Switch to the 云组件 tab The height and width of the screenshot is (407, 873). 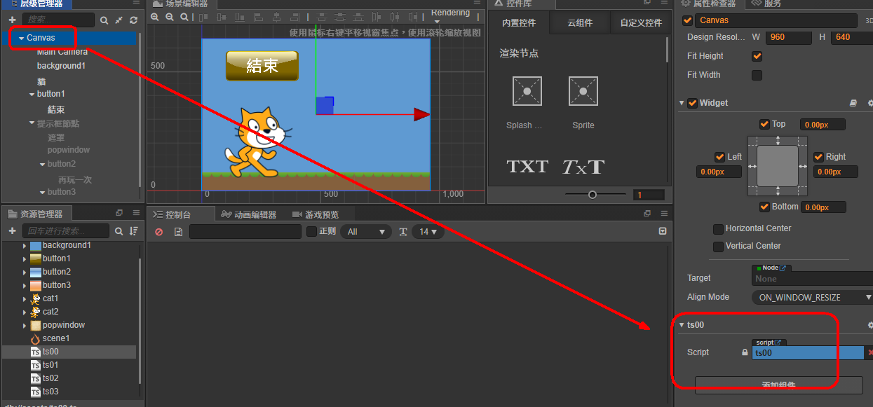(x=580, y=22)
